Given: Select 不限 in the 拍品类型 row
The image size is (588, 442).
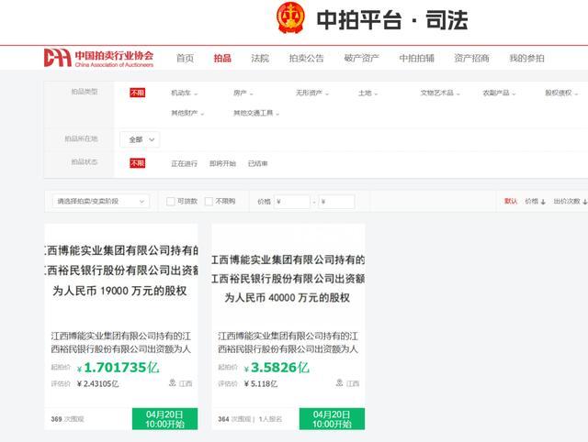Looking at the screenshot, I should 137,93.
